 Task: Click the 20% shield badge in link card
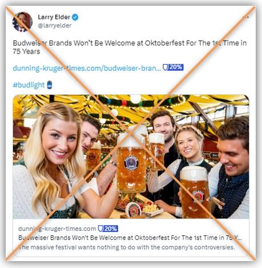(x=108, y=229)
